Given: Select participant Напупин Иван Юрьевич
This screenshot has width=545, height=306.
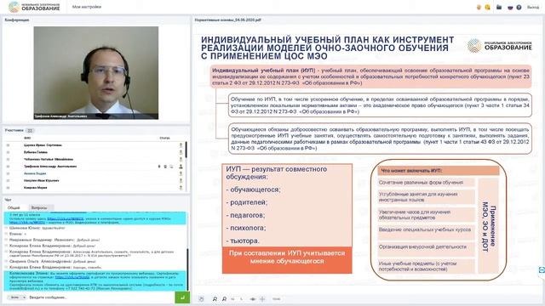Looking at the screenshot, I should click(x=42, y=181).
